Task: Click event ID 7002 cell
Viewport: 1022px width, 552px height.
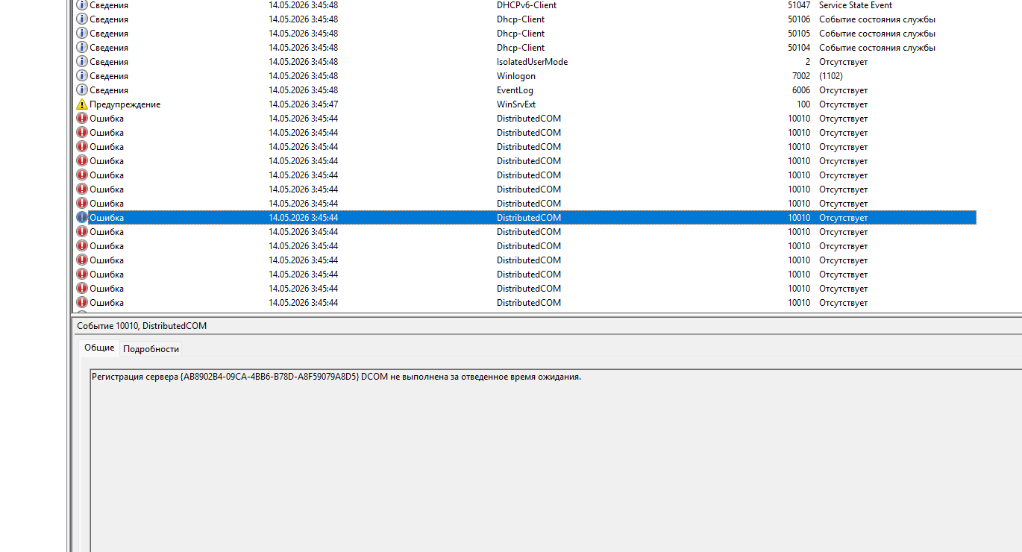Action: 801,76
